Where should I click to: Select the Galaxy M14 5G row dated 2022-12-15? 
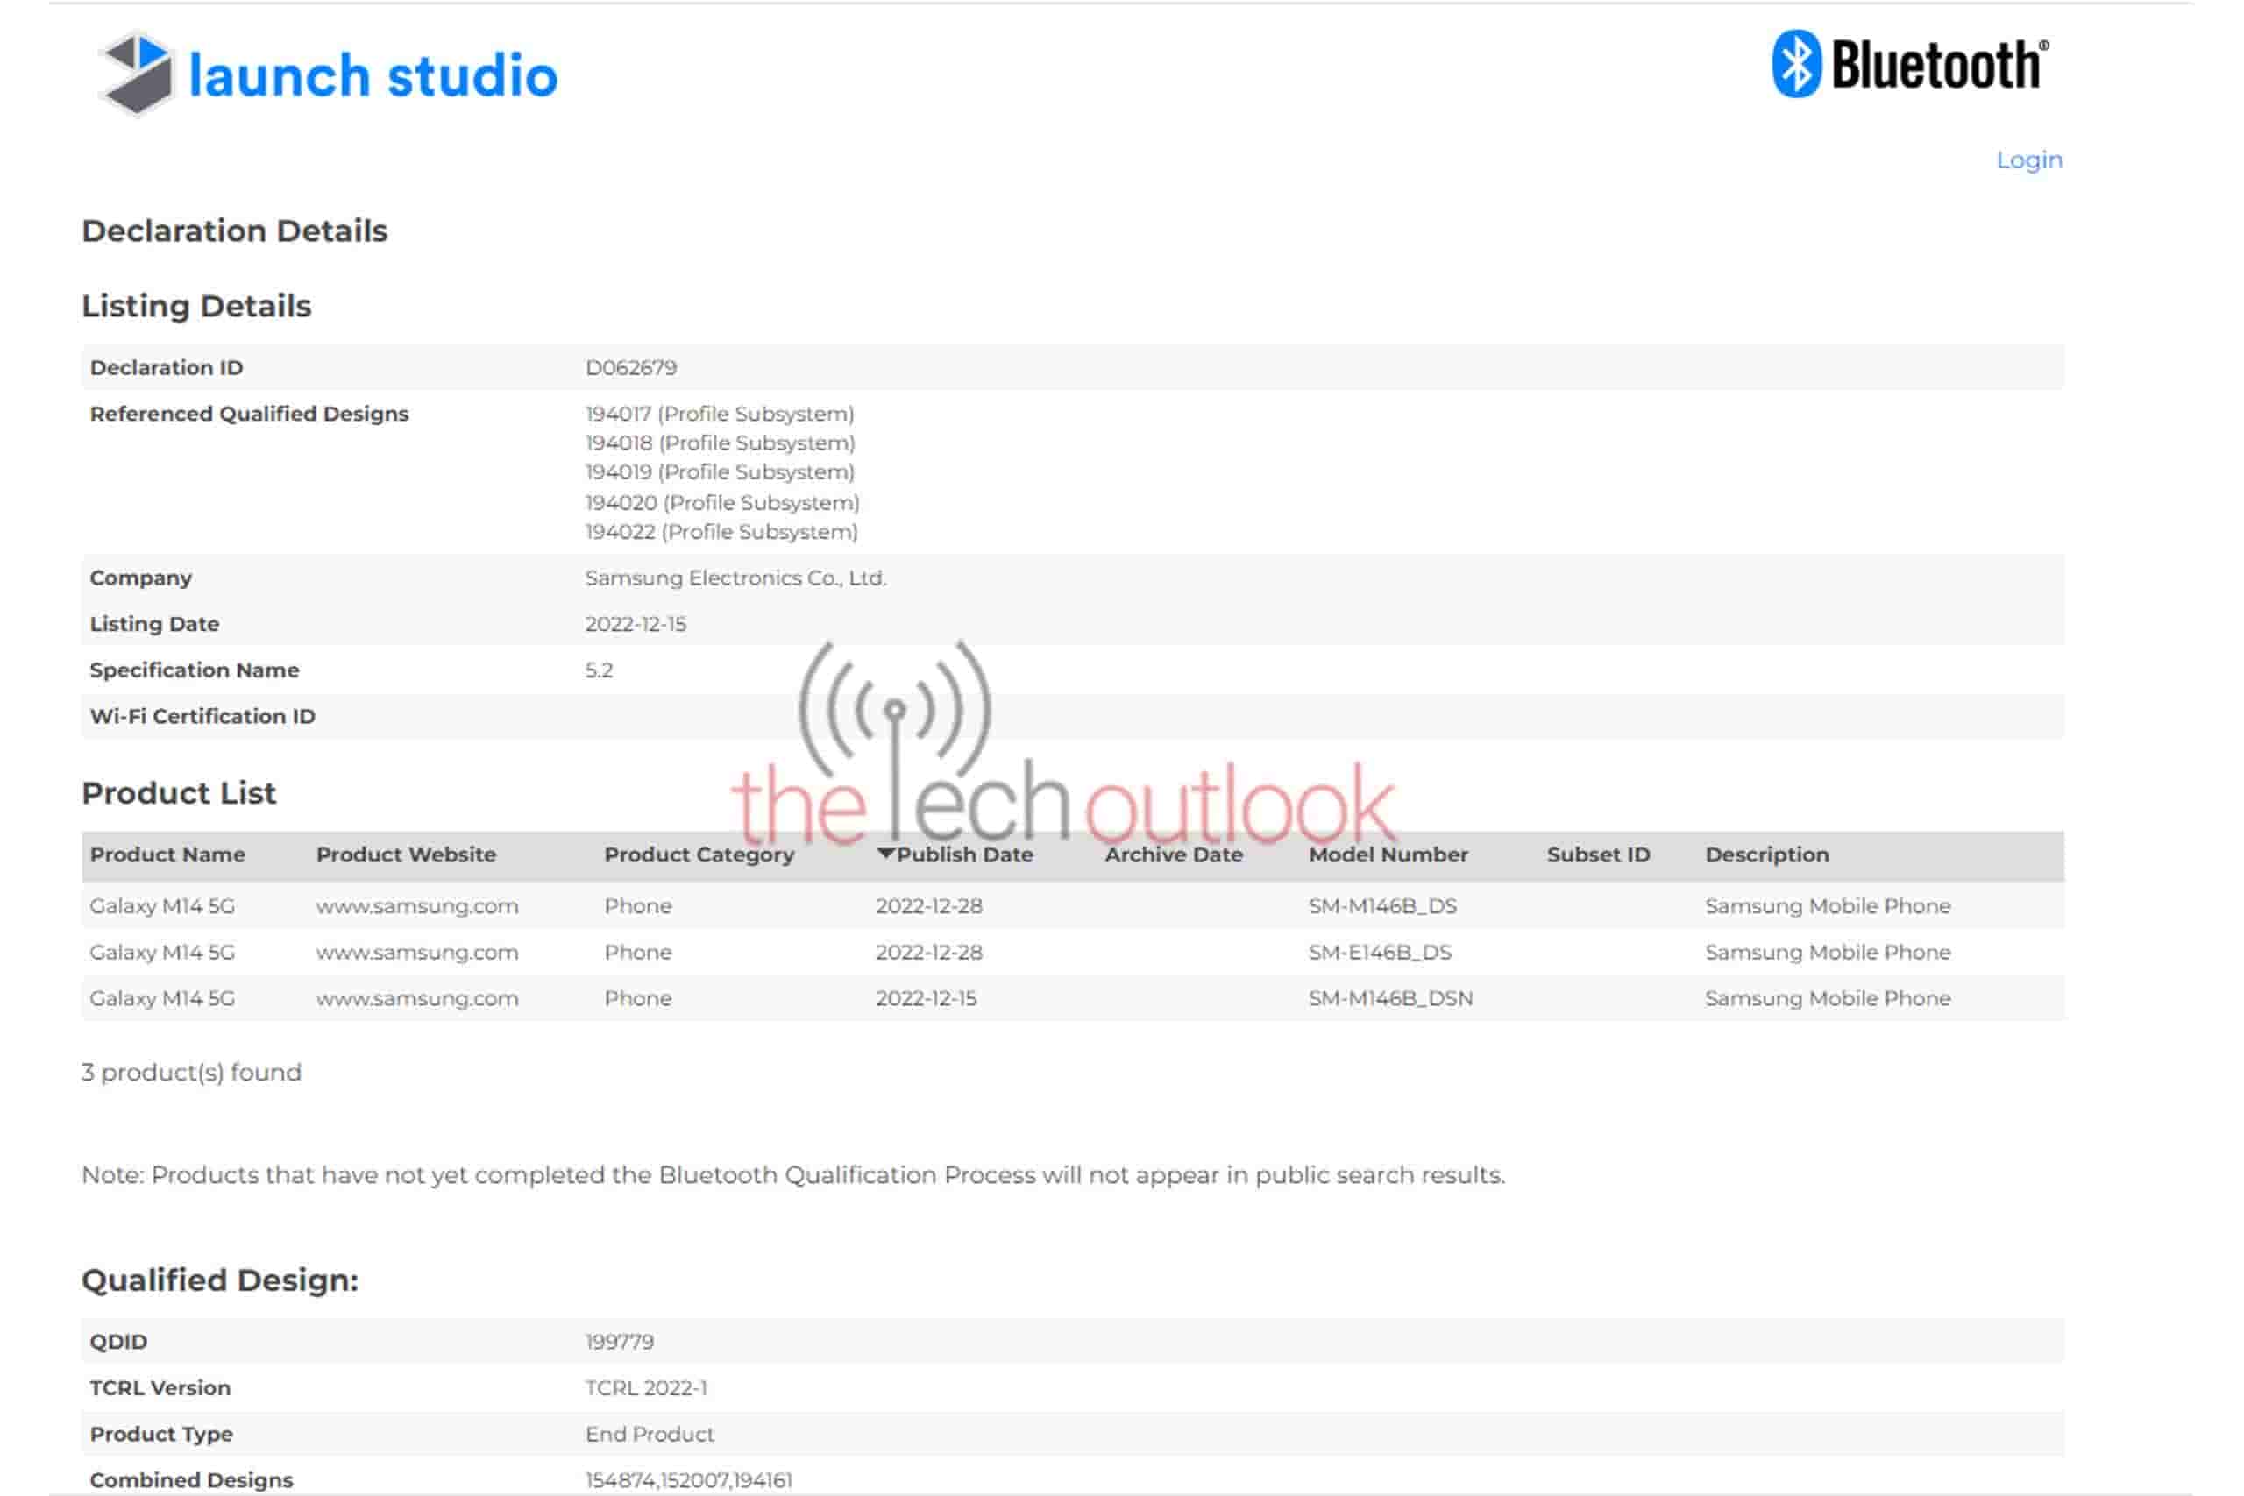[164, 998]
